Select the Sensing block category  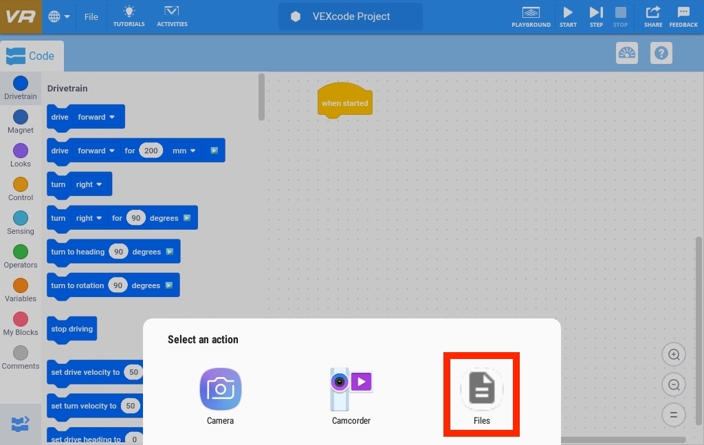tap(21, 223)
